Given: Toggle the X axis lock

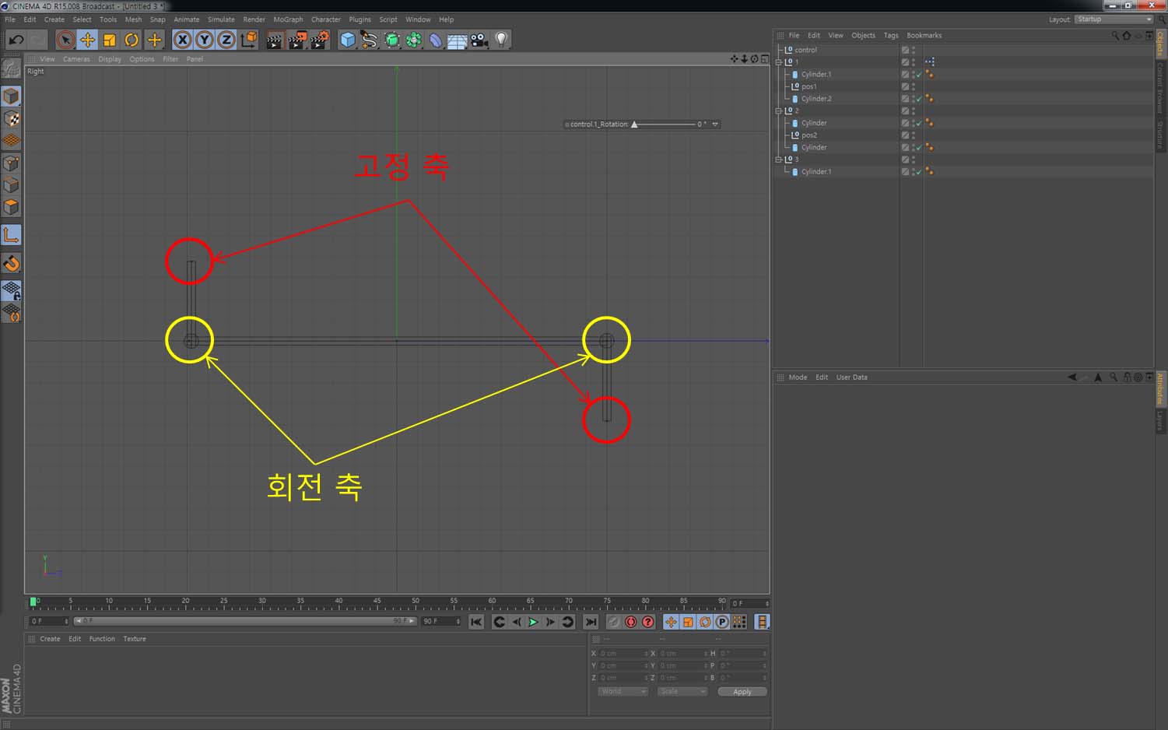Looking at the screenshot, I should (x=182, y=40).
